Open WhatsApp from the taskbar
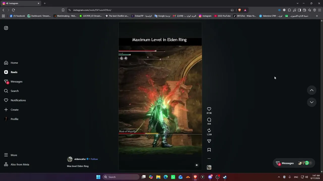Screen dimensions: 323x181 pyautogui.click(x=173, y=177)
